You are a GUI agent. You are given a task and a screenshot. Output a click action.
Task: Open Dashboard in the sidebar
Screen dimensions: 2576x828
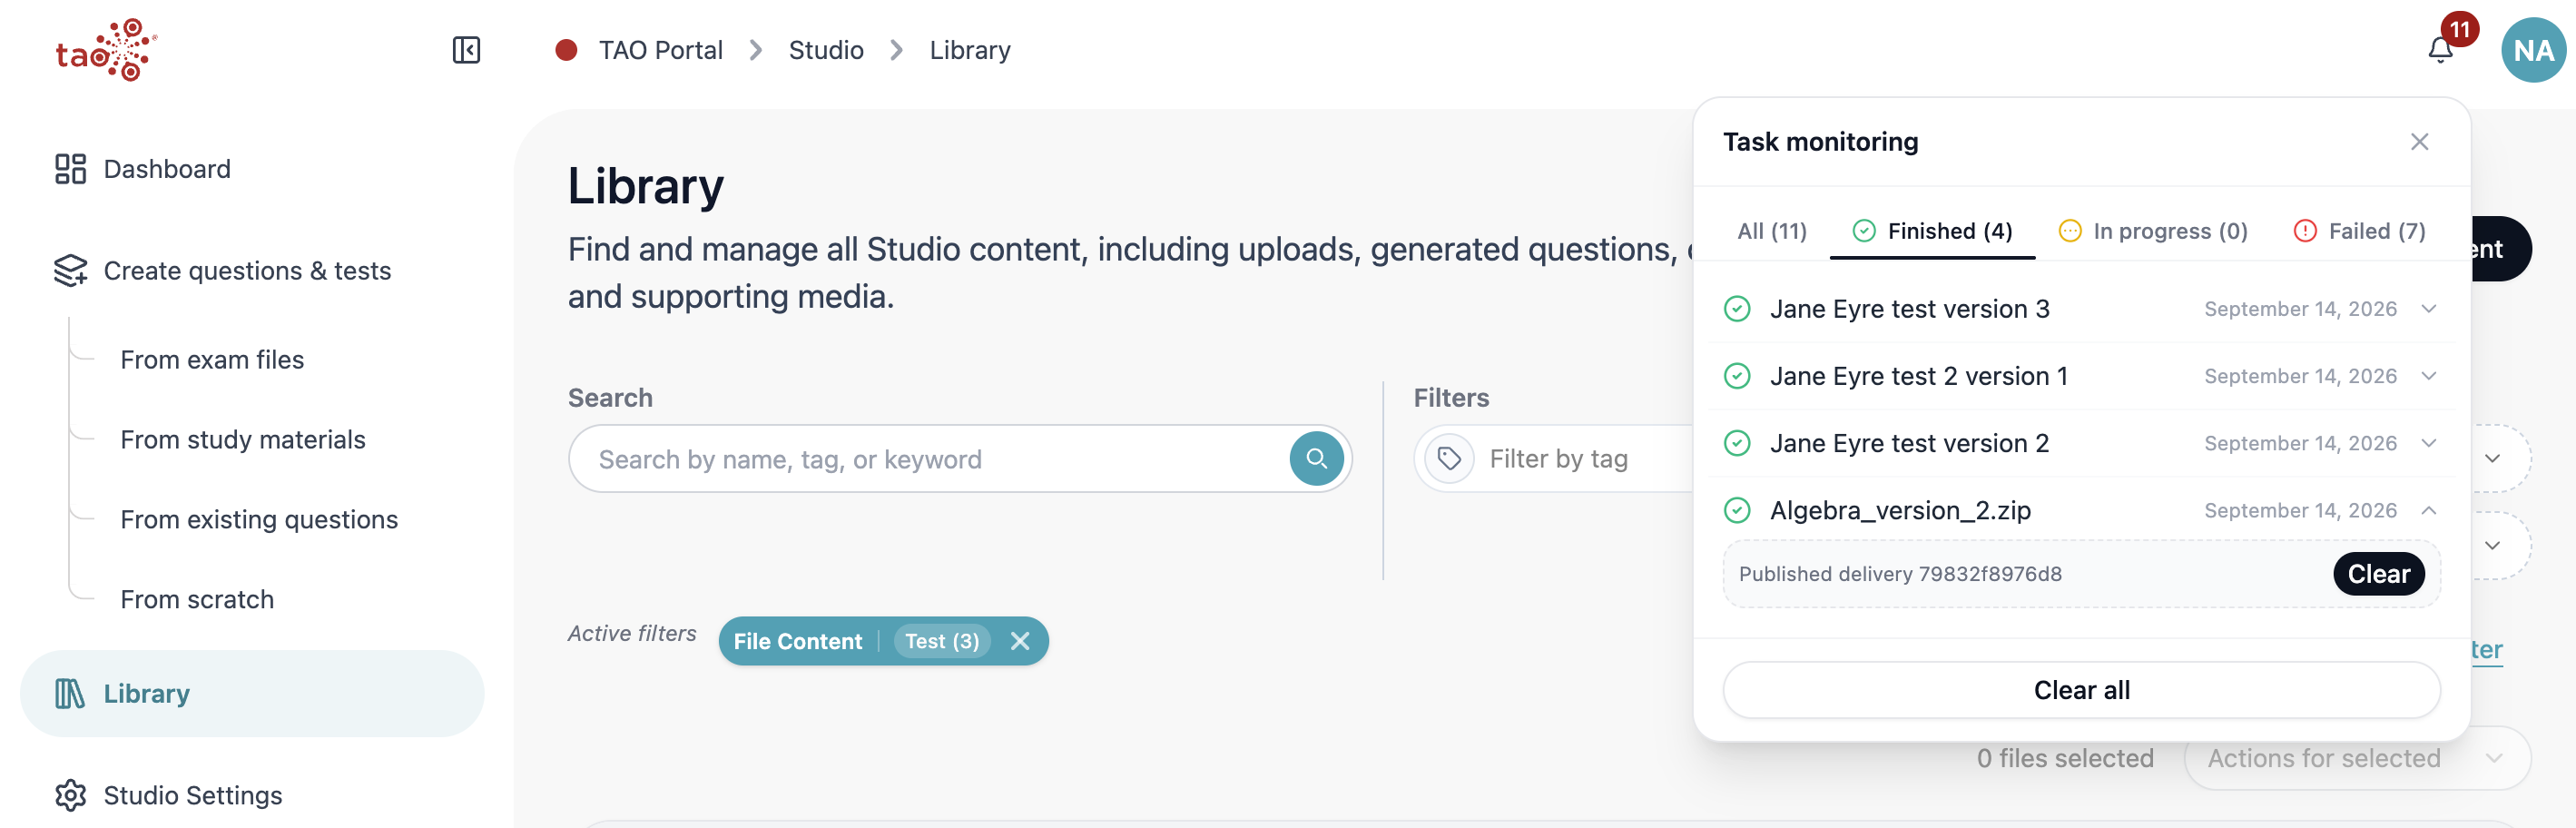tap(167, 169)
